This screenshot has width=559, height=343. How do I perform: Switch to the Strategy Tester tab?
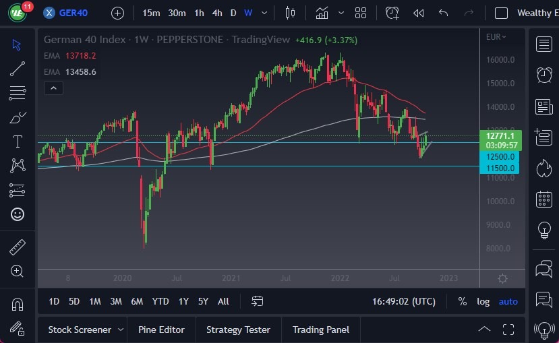pyautogui.click(x=238, y=330)
